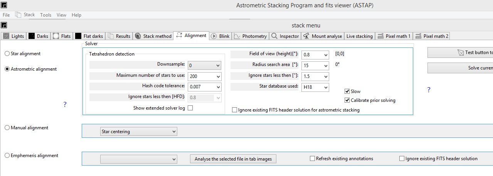Open the Mount analyse tab
The image size is (493, 176).
tap(323, 36)
